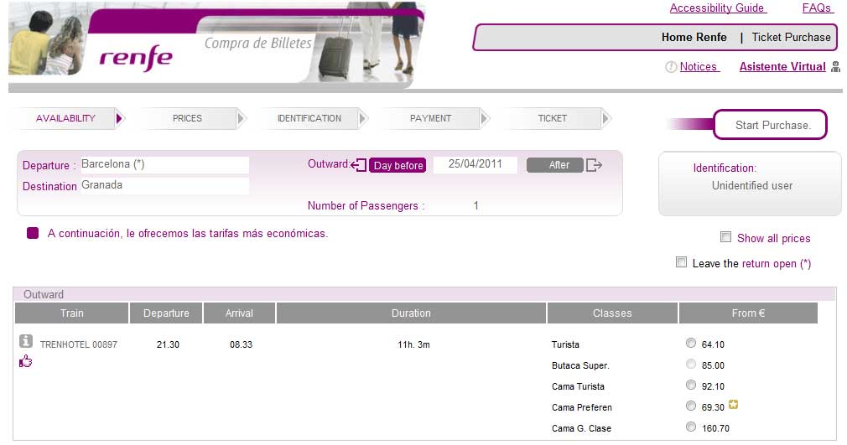Select the Cama Turista 92.10 fare

click(691, 385)
